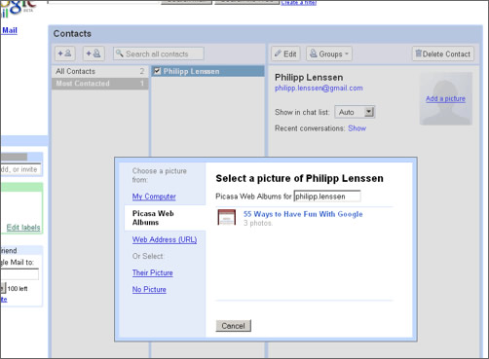Click the Google Mail logo
The image size is (489, 359).
(19, 9)
